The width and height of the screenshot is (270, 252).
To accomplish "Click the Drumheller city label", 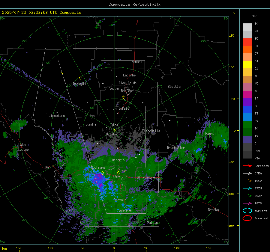I will click(176, 148).
